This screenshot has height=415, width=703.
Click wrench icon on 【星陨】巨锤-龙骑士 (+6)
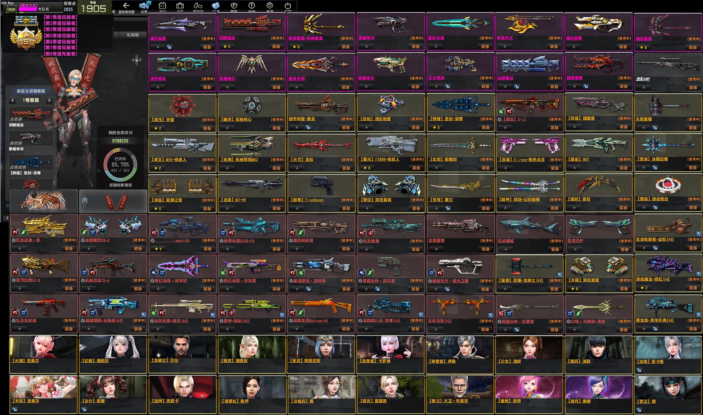[560, 274]
